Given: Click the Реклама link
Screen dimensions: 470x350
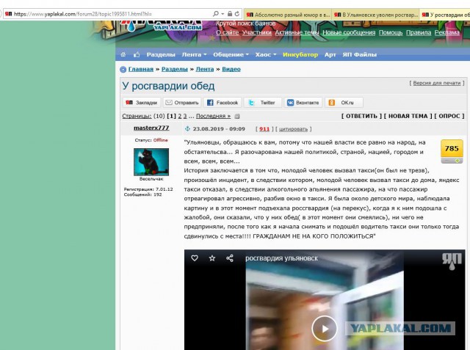Looking at the screenshot, I should point(447,32).
